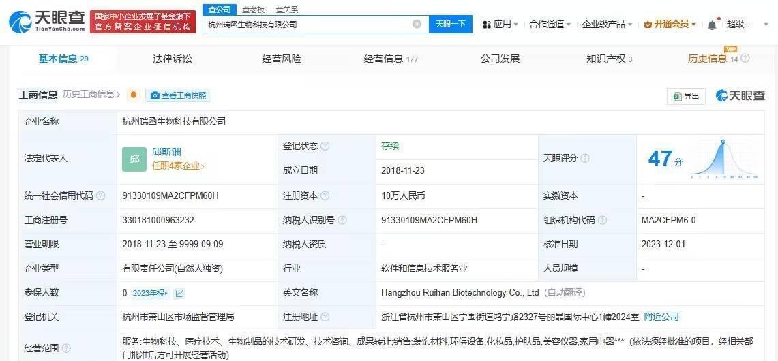This screenshot has width=778, height=361.
Task: Click the English name Hangzhou Ruihan Biotechnology Co., Ltd
Action: tap(460, 293)
